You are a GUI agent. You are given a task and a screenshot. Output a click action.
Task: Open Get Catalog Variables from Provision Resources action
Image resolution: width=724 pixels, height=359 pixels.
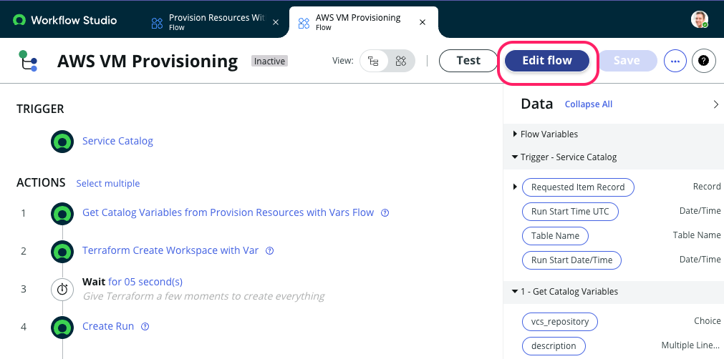pos(228,212)
